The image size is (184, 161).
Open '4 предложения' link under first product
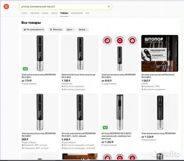(x=29, y=84)
